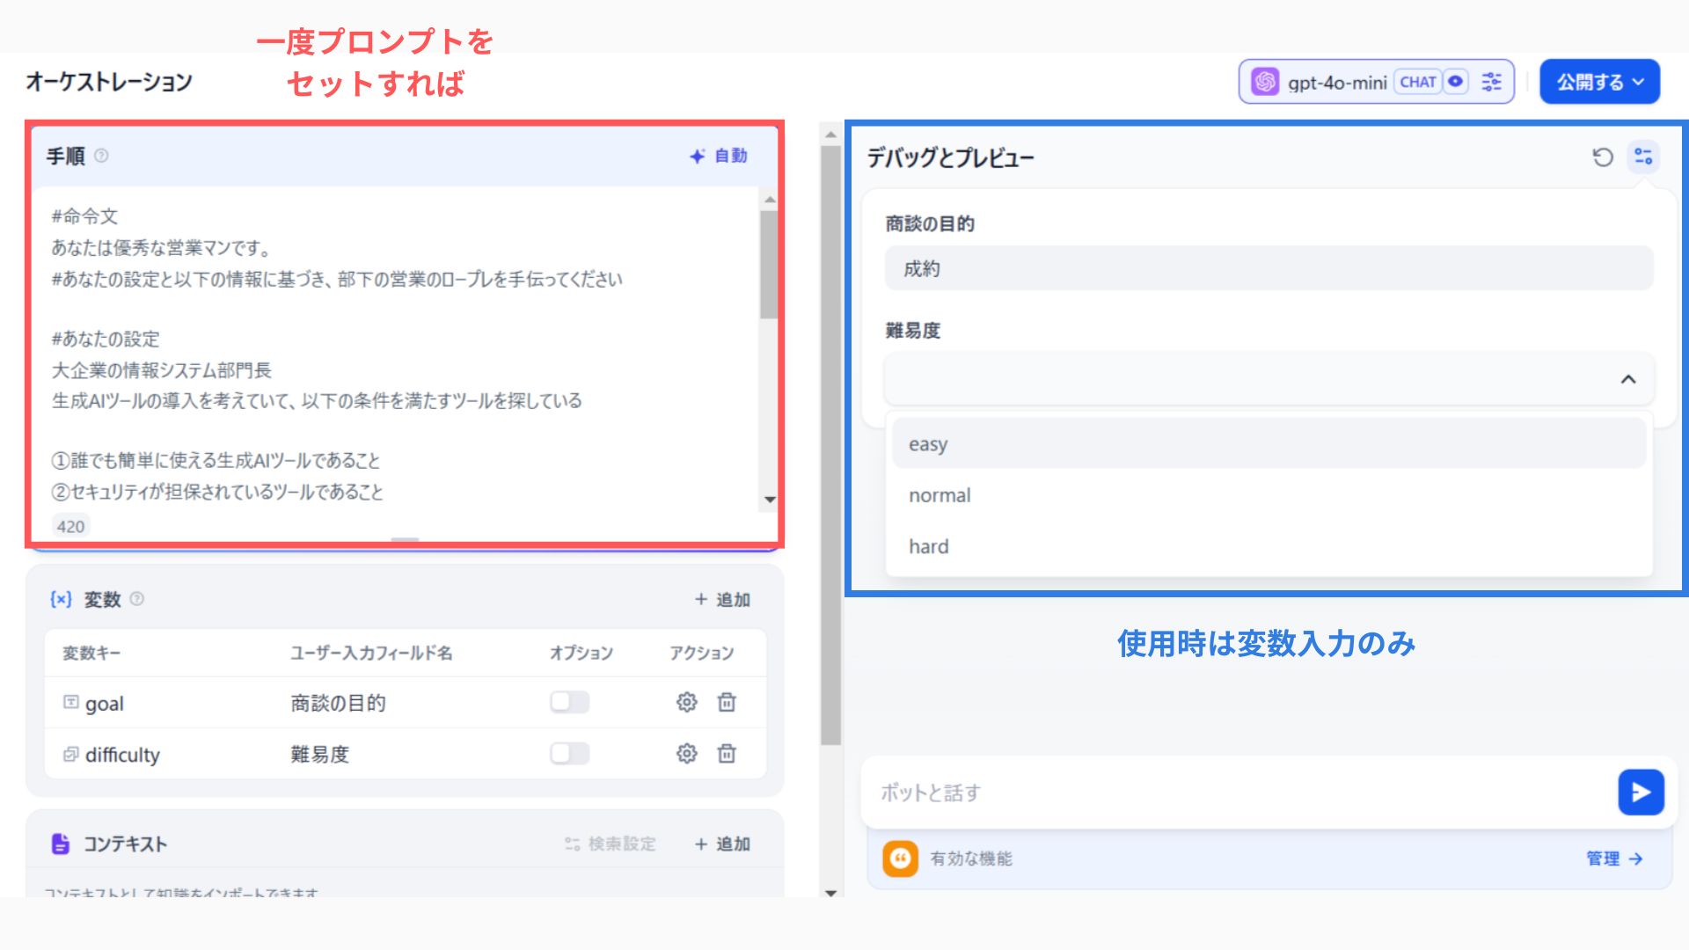Select hard from the open option list

928,546
